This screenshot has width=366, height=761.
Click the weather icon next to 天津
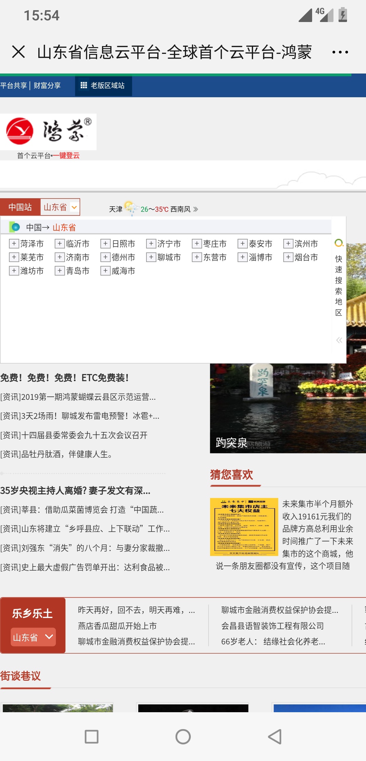tap(131, 208)
